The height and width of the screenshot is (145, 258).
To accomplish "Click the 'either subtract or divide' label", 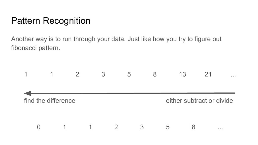I will coord(200,101).
